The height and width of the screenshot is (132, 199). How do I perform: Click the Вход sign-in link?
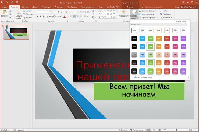(x=177, y=7)
